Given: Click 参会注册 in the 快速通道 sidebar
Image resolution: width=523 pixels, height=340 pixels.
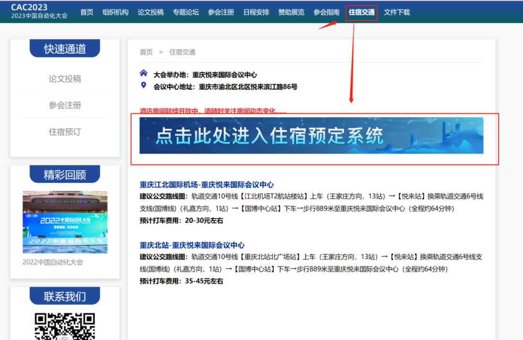Looking at the screenshot, I should tap(65, 105).
